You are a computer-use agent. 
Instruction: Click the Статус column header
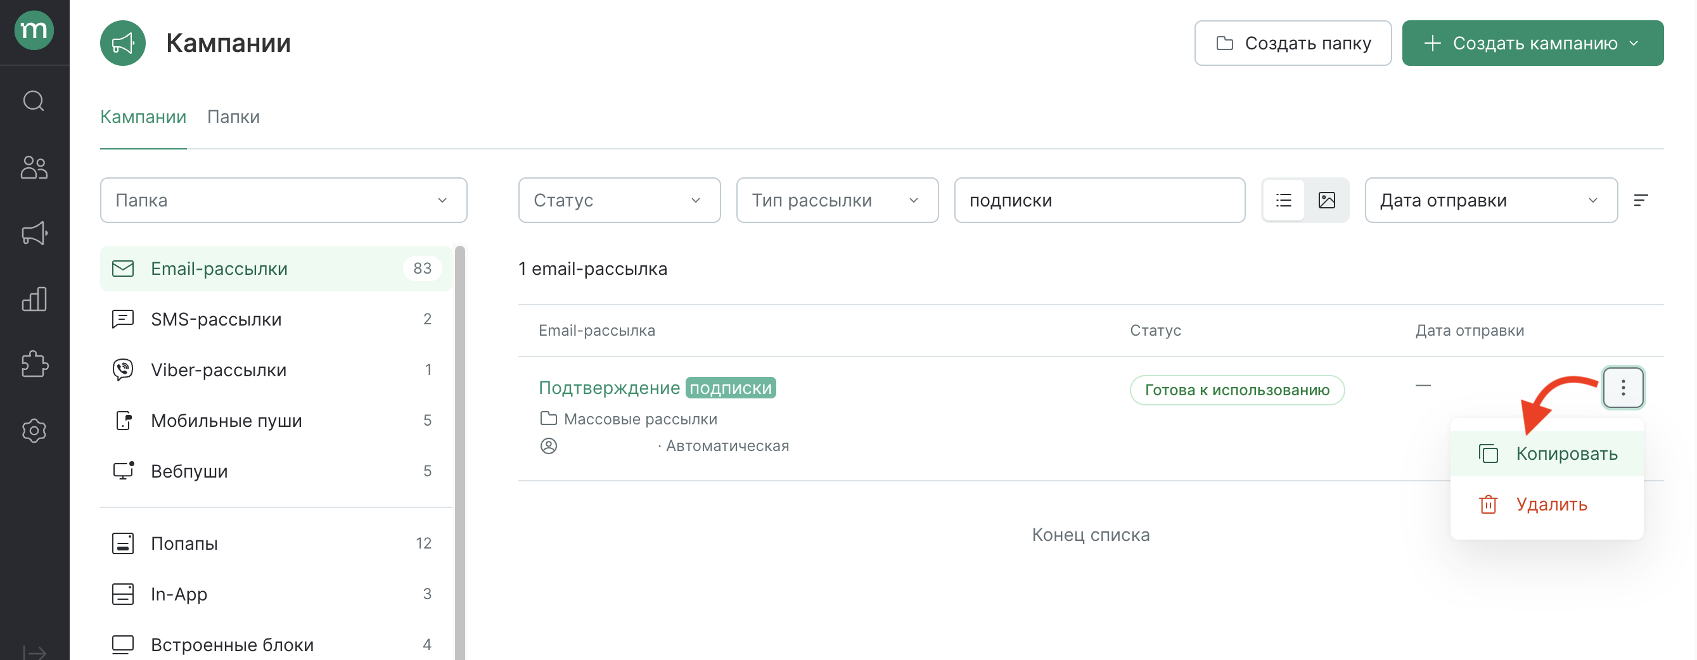pos(1155,331)
